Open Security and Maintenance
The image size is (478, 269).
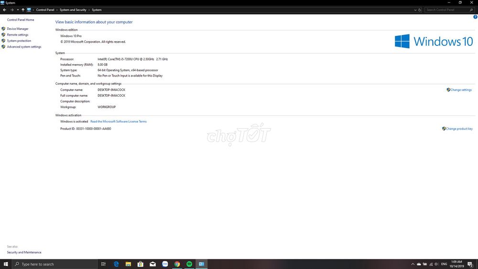tap(24, 252)
